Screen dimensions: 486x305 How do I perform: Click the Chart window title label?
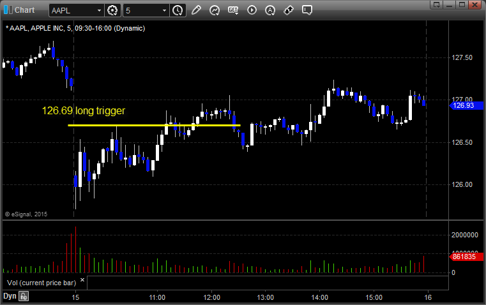[24, 10]
